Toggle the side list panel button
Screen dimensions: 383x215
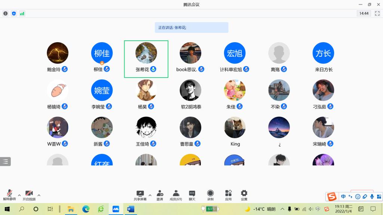[5, 161]
